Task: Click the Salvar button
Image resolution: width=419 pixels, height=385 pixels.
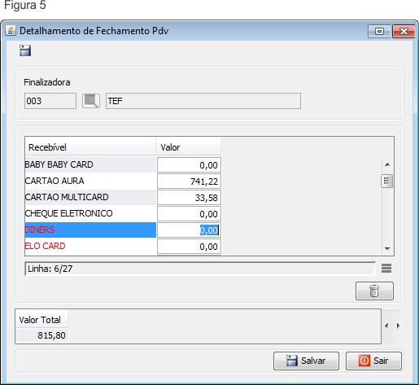Action: [x=306, y=361]
